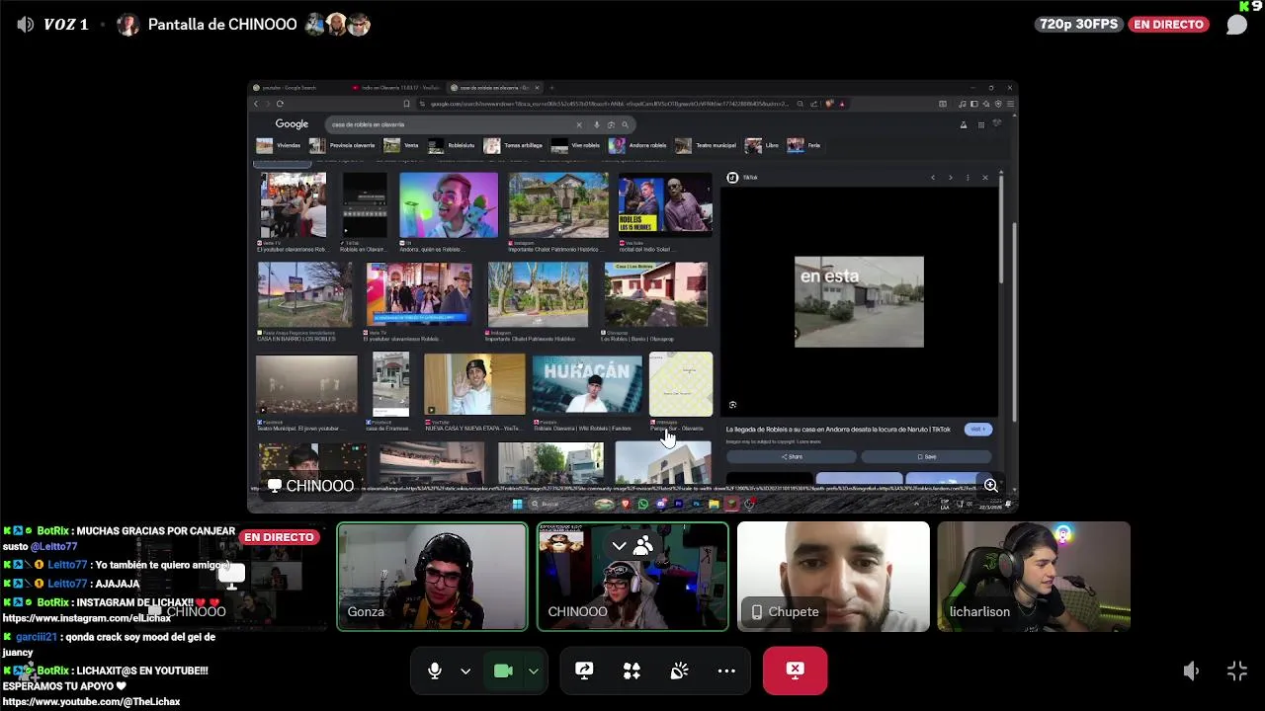Close the TikTok image preview panel
This screenshot has width=1265, height=711.
point(985,178)
